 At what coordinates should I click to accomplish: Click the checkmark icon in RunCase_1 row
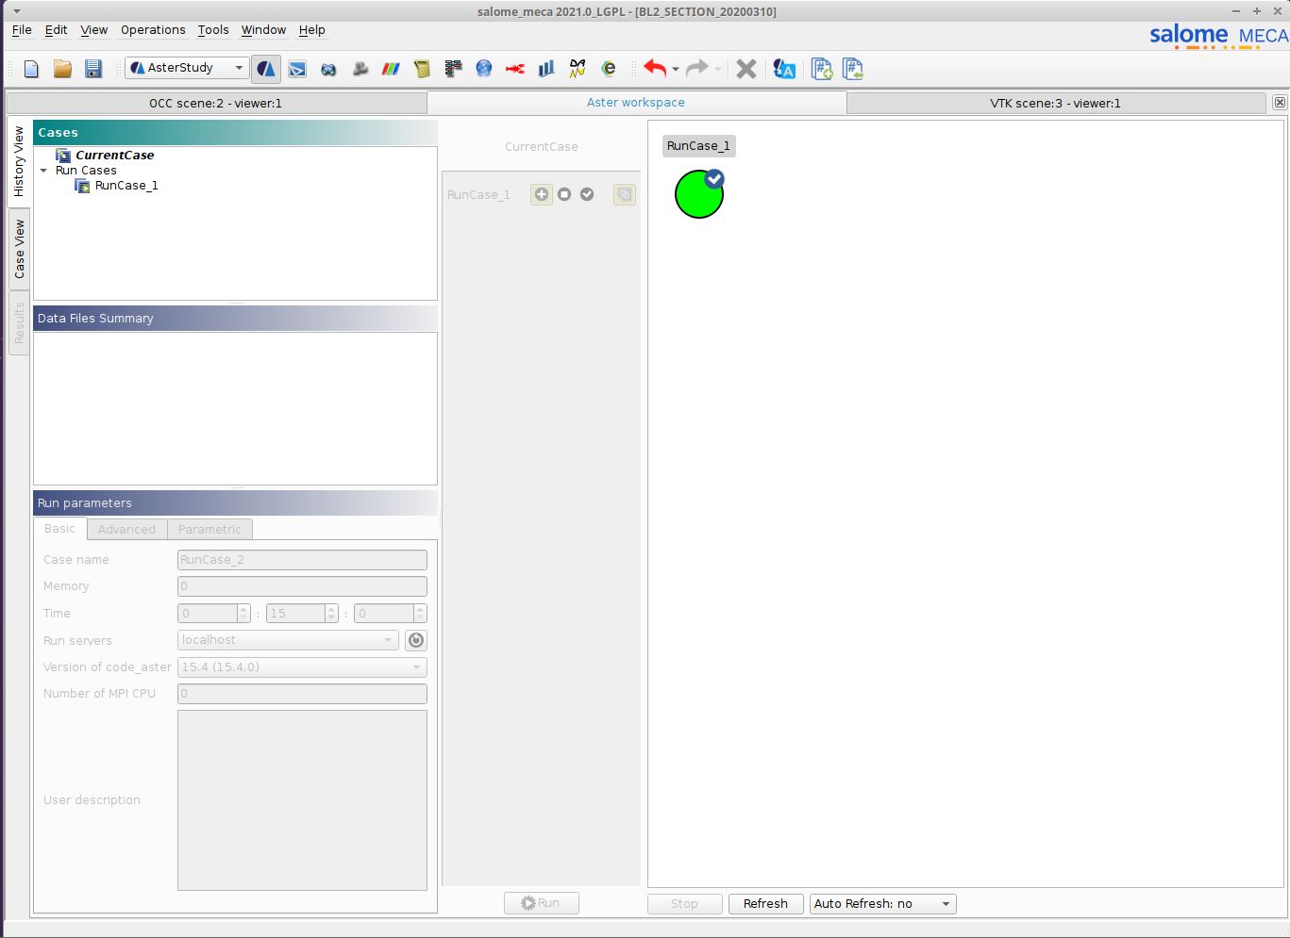[587, 194]
